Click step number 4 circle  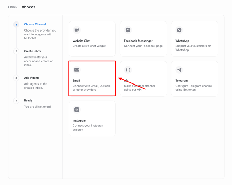[x=16, y=101]
